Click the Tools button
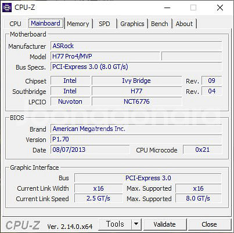The width and height of the screenshot is (234, 233). click(115, 224)
